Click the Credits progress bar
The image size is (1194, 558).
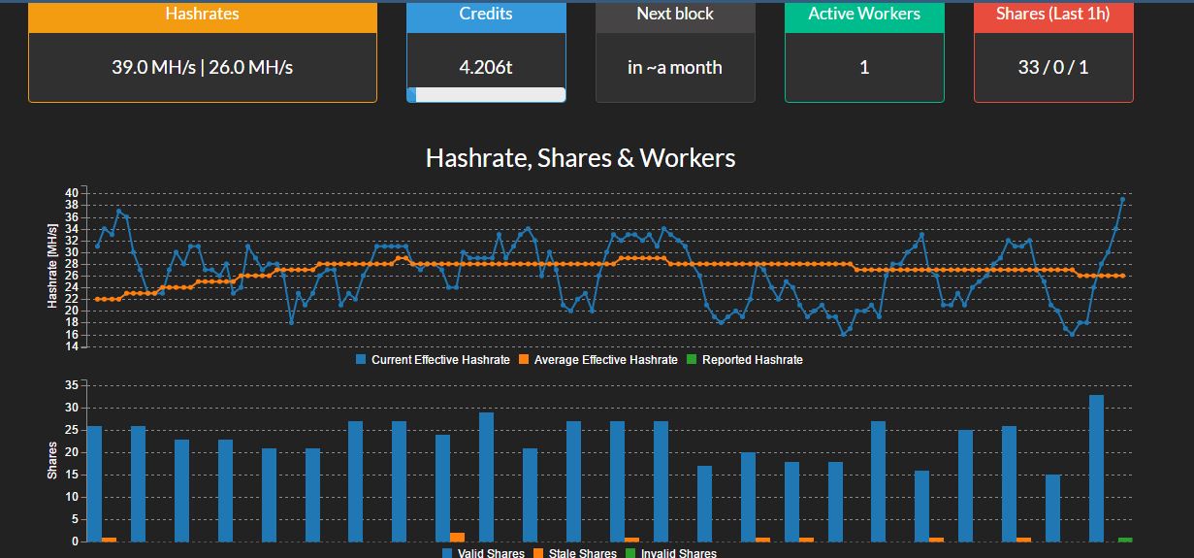coord(486,94)
